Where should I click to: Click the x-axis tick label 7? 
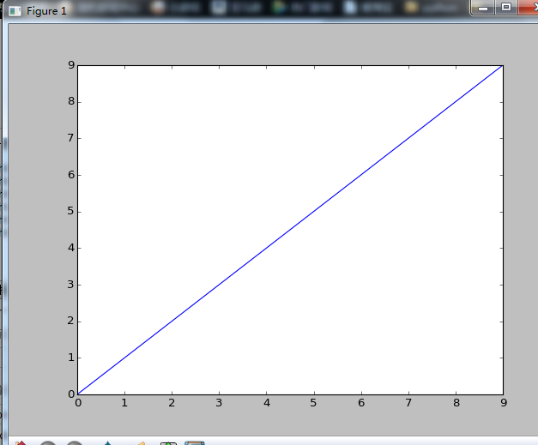click(x=408, y=402)
